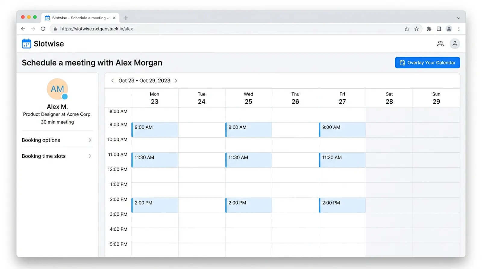The height and width of the screenshot is (269, 482).
Task: Bookmark the page with the star icon
Action: coord(417,29)
